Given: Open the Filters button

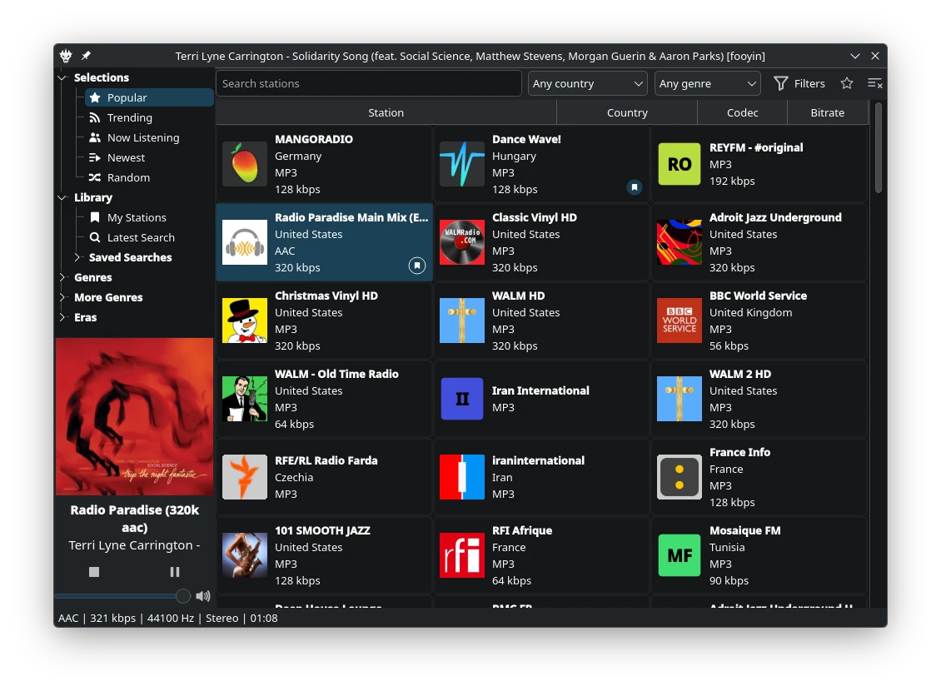Looking at the screenshot, I should 799,83.
